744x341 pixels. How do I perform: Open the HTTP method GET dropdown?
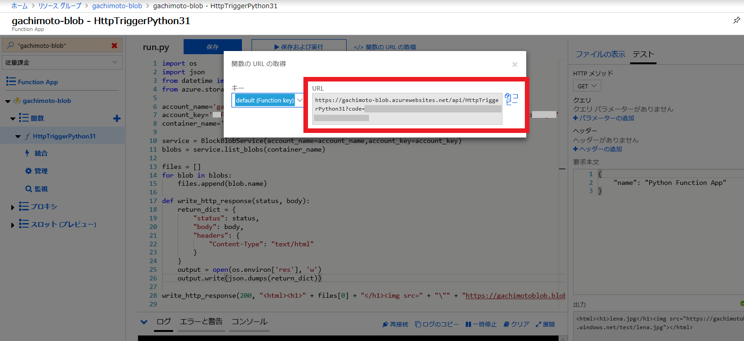click(x=587, y=86)
